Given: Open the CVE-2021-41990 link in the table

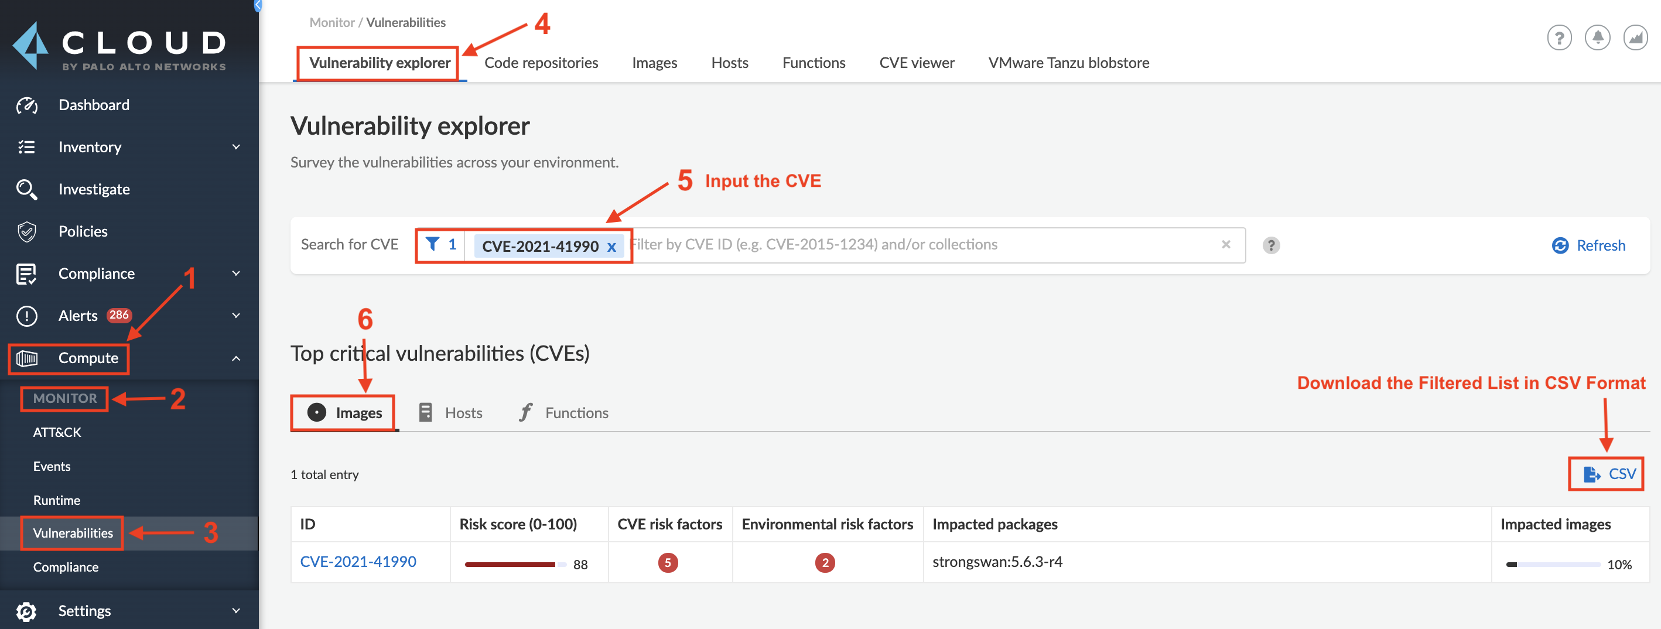Looking at the screenshot, I should [358, 561].
